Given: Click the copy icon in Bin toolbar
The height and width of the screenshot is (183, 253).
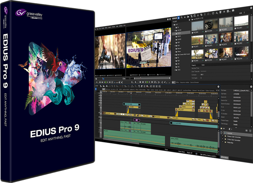Looking at the screenshot, I should click(x=201, y=15).
